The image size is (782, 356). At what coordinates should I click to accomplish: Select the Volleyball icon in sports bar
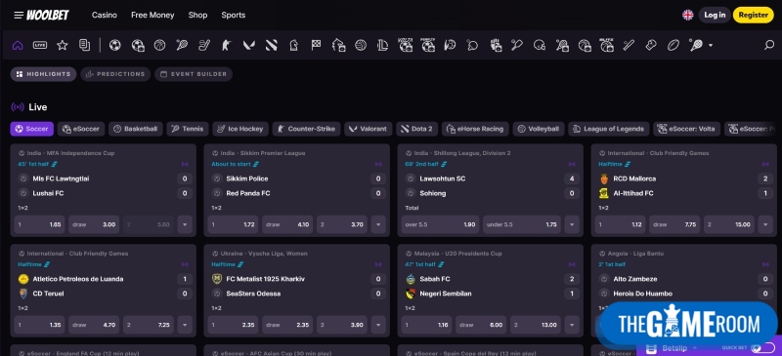point(361,45)
